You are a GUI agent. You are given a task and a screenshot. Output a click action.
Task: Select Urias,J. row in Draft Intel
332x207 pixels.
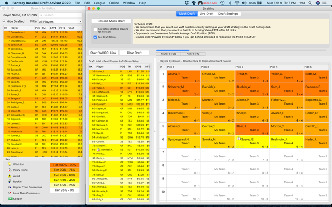coord(119,72)
